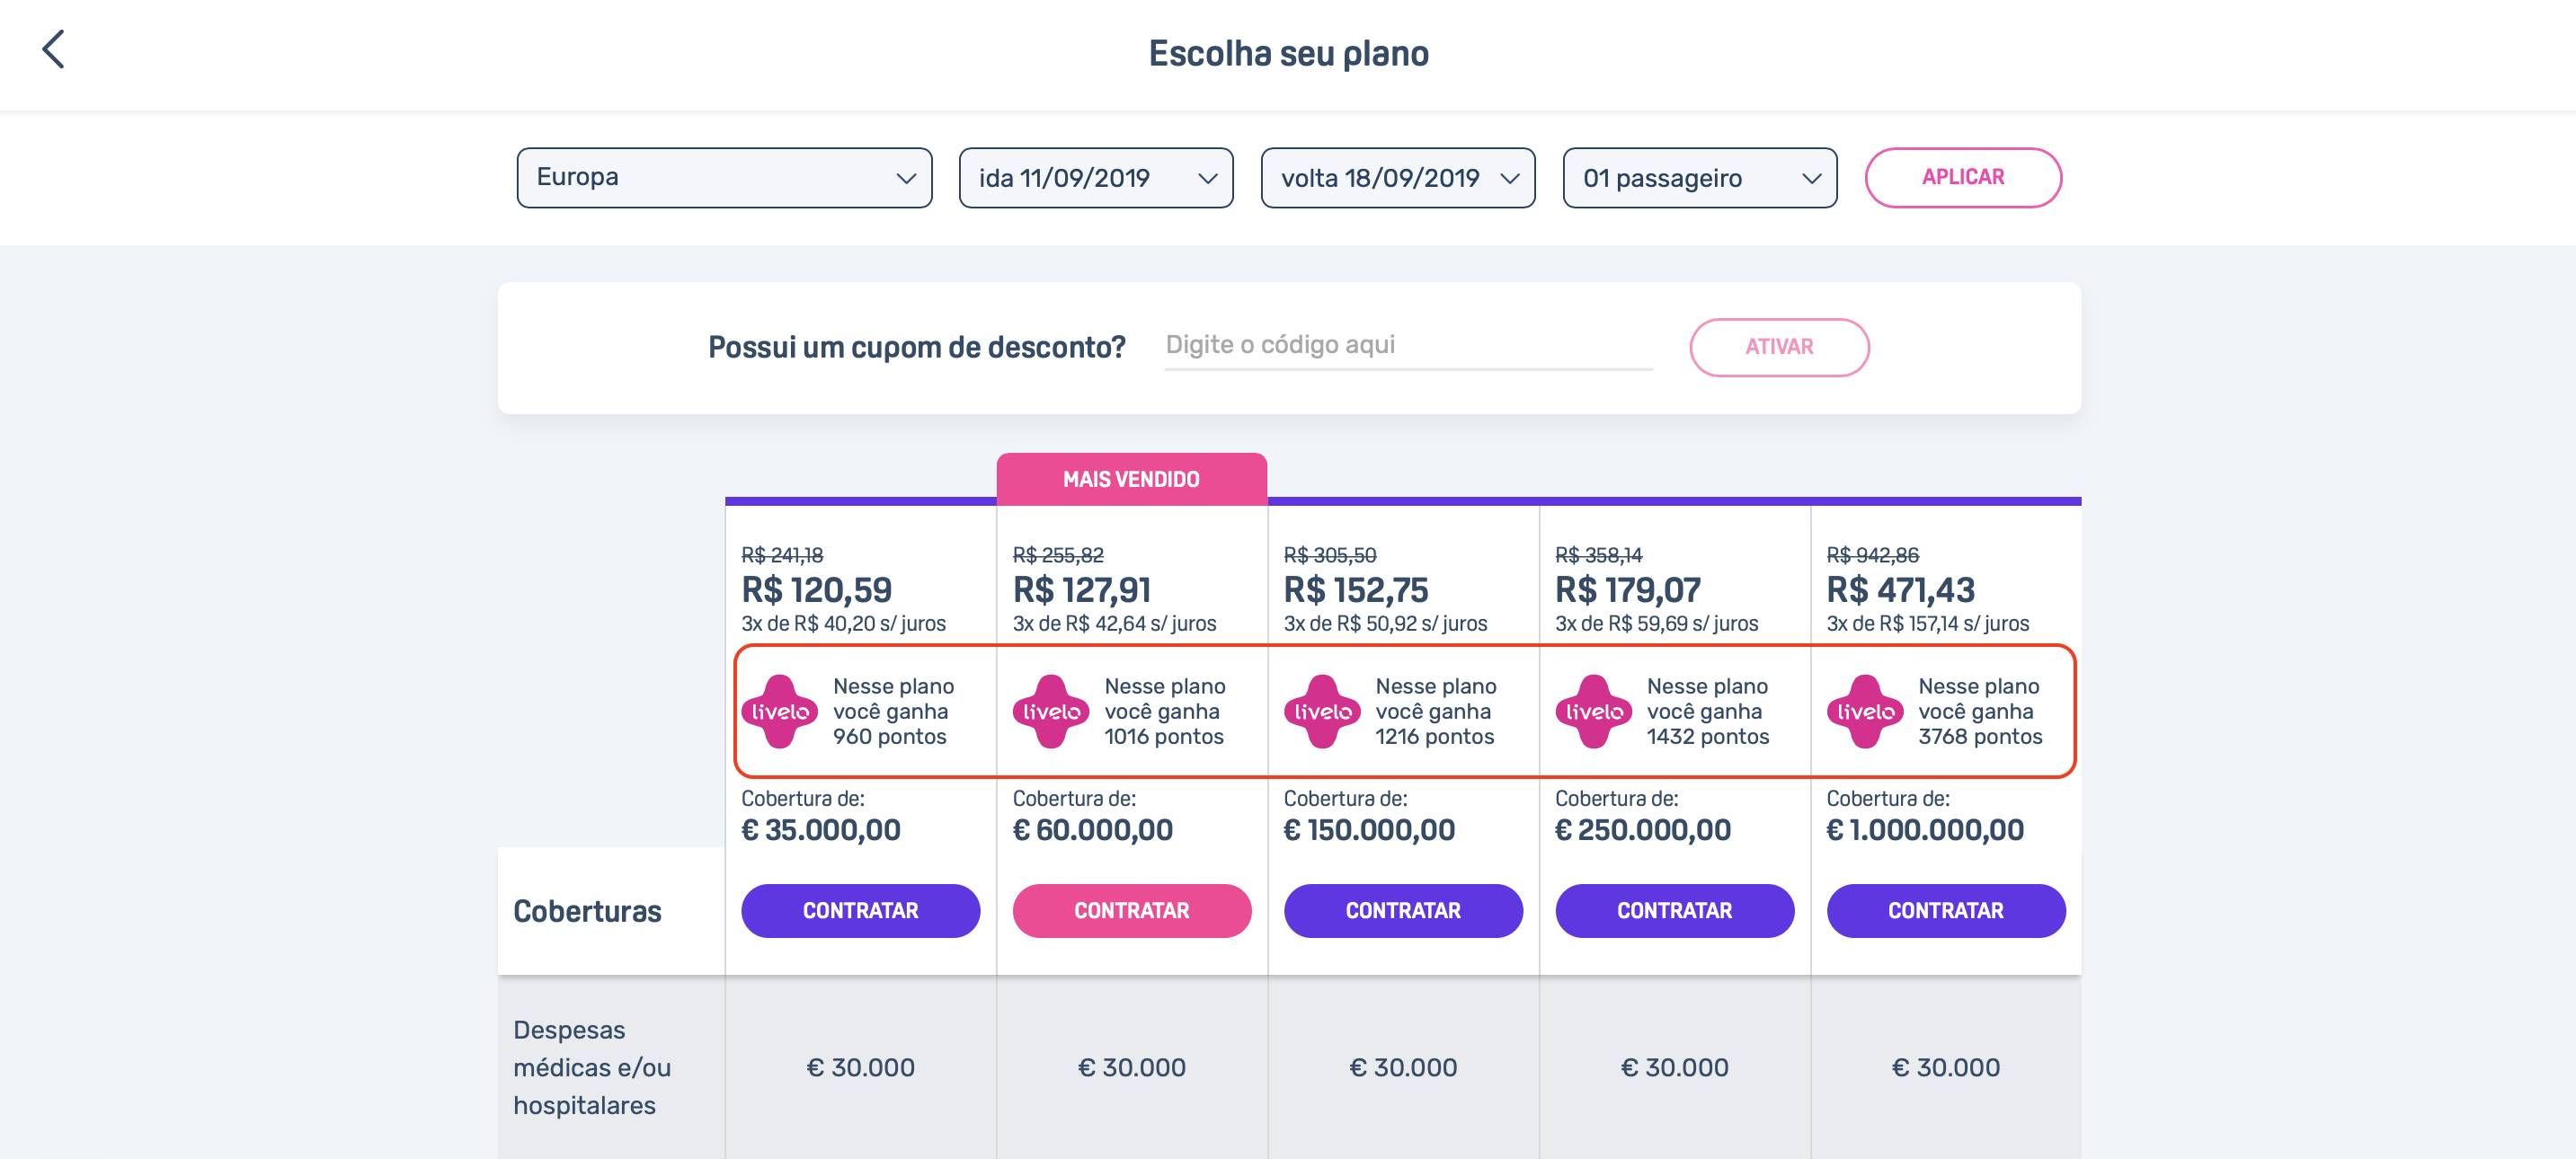
Task: Click Livelo logo in 960 pontos plan
Action: click(780, 711)
